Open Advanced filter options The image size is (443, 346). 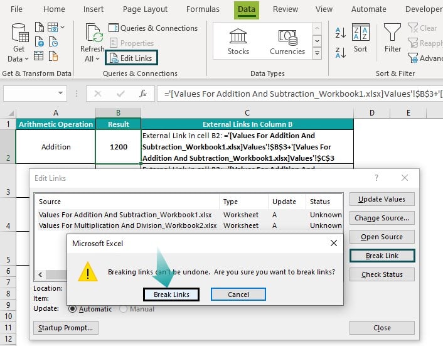[425, 58]
